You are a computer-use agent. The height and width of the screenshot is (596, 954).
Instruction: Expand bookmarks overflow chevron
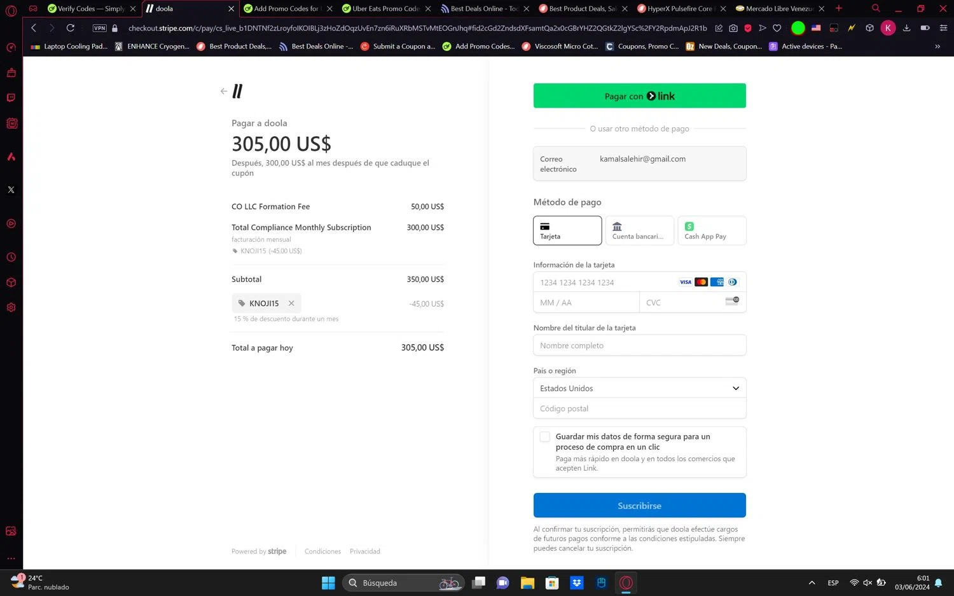point(937,46)
